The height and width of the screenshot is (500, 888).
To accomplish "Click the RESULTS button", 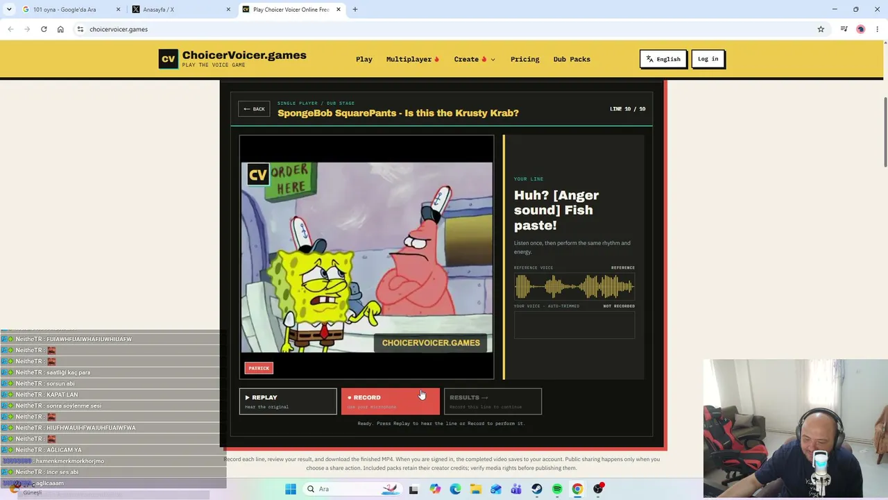I will (493, 401).
